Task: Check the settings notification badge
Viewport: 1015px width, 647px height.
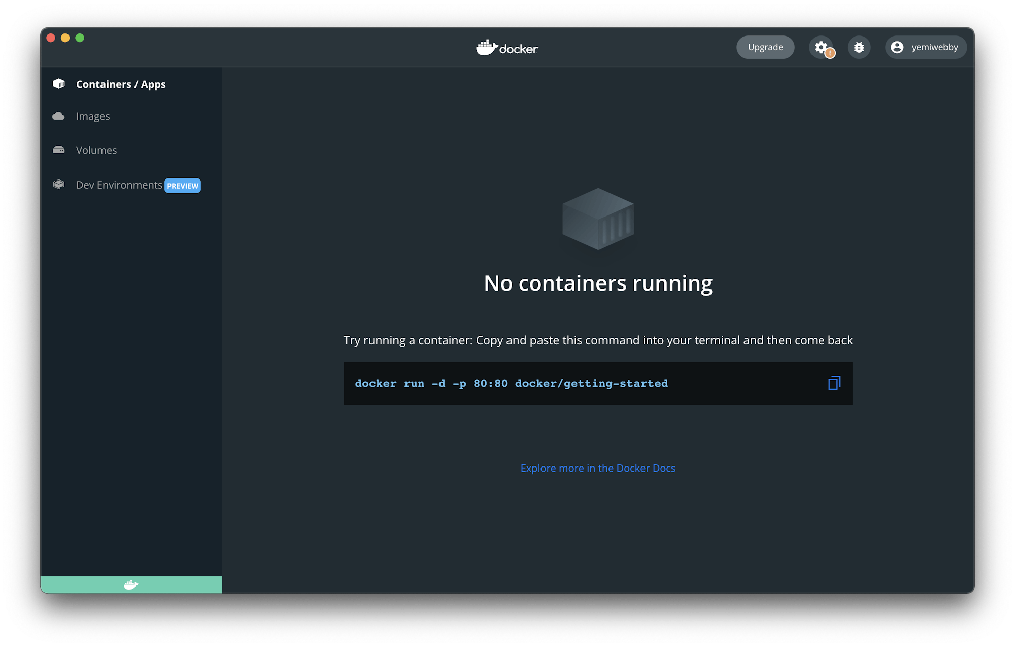Action: click(x=830, y=52)
